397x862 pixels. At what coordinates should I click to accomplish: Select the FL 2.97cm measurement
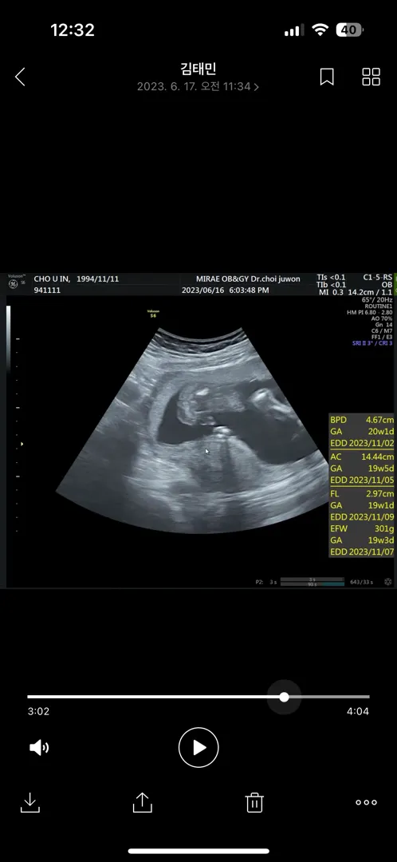coord(362,492)
